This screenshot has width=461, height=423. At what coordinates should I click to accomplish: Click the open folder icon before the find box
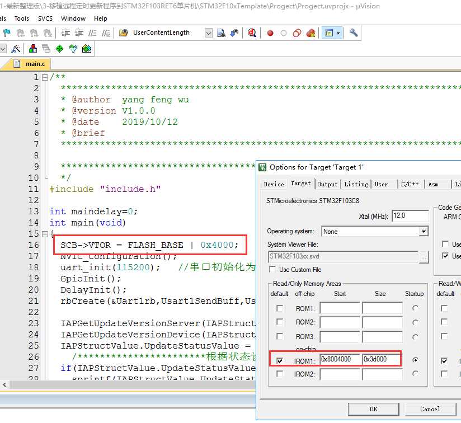point(123,33)
